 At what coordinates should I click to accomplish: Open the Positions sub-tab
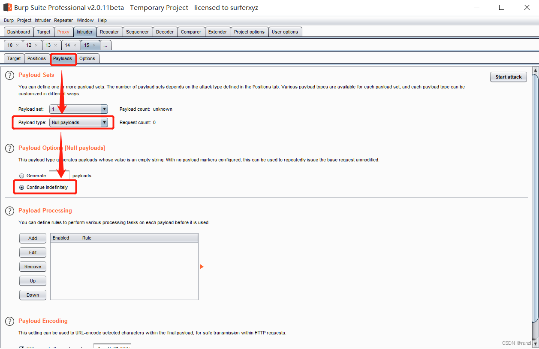pyautogui.click(x=37, y=58)
